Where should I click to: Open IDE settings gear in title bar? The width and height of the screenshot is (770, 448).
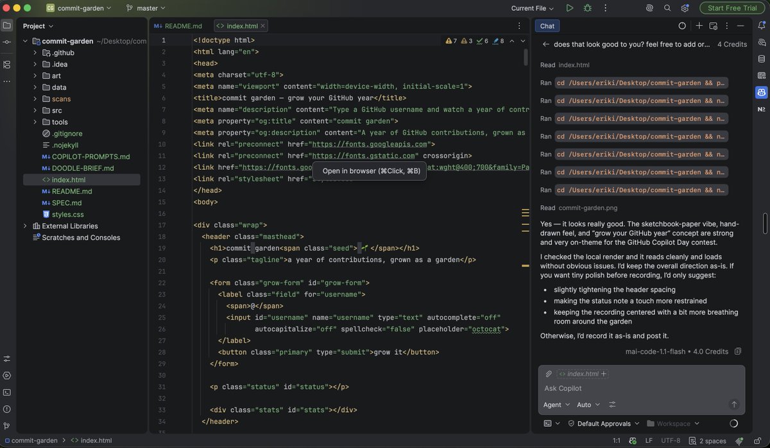click(x=685, y=8)
